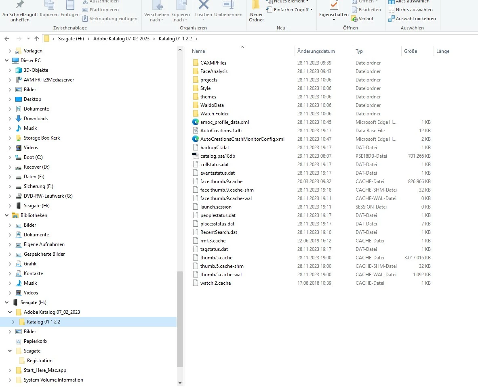The width and height of the screenshot is (478, 388).
Task: Click Nichts auswählen
Action: point(411,10)
